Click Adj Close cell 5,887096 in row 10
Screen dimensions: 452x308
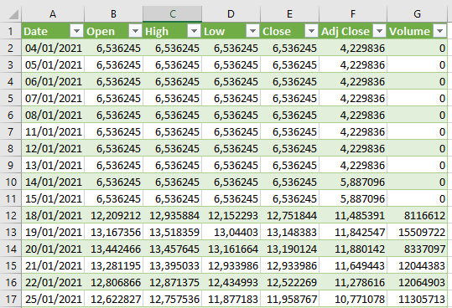pyautogui.click(x=353, y=182)
